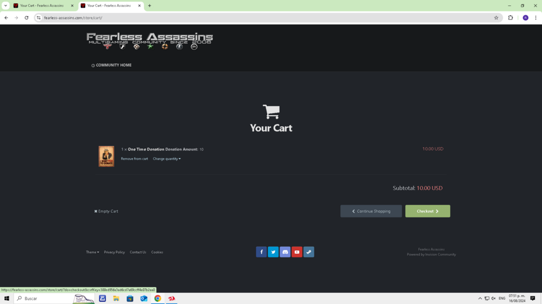542x304 pixels.
Task: Switch to the first Your Cart tab
Action: tap(42, 5)
